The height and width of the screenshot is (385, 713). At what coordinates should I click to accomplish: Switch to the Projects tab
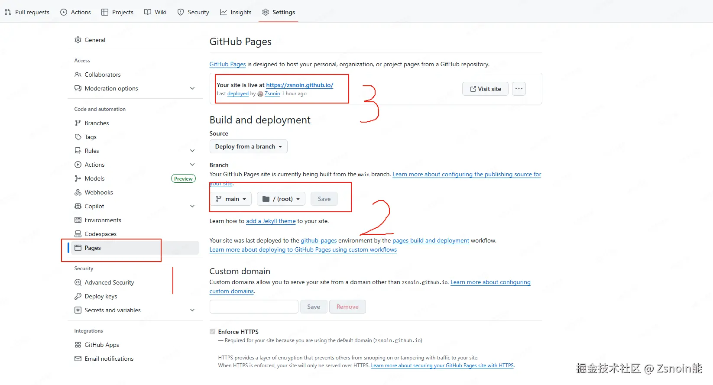pyautogui.click(x=117, y=12)
